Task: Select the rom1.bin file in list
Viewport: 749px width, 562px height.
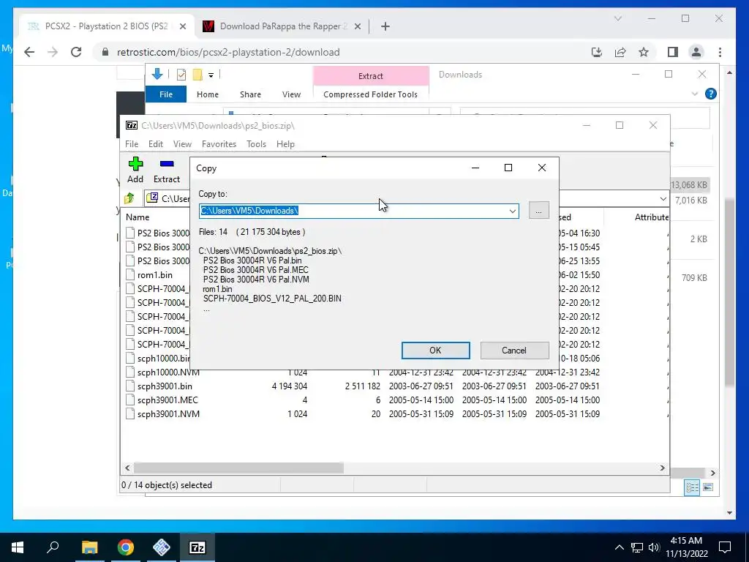Action: pos(155,275)
